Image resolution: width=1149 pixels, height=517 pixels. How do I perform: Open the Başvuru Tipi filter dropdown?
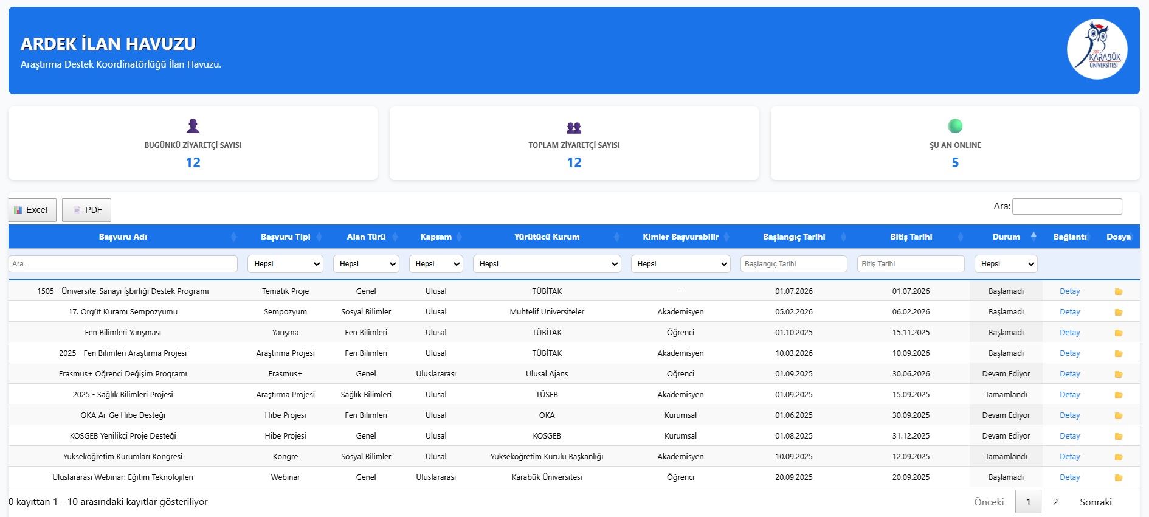[x=285, y=264]
